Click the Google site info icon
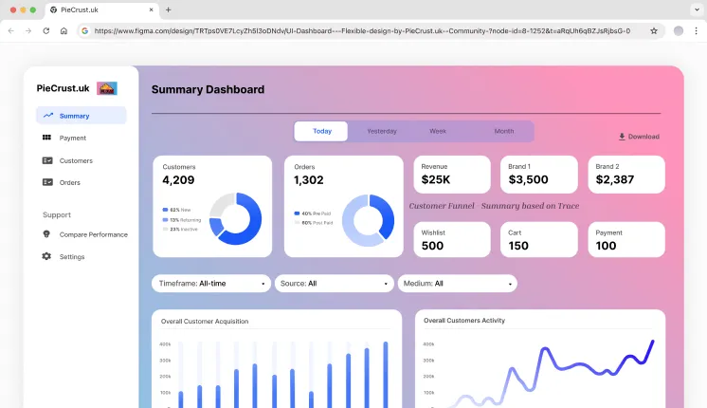The image size is (707, 408). (x=84, y=30)
